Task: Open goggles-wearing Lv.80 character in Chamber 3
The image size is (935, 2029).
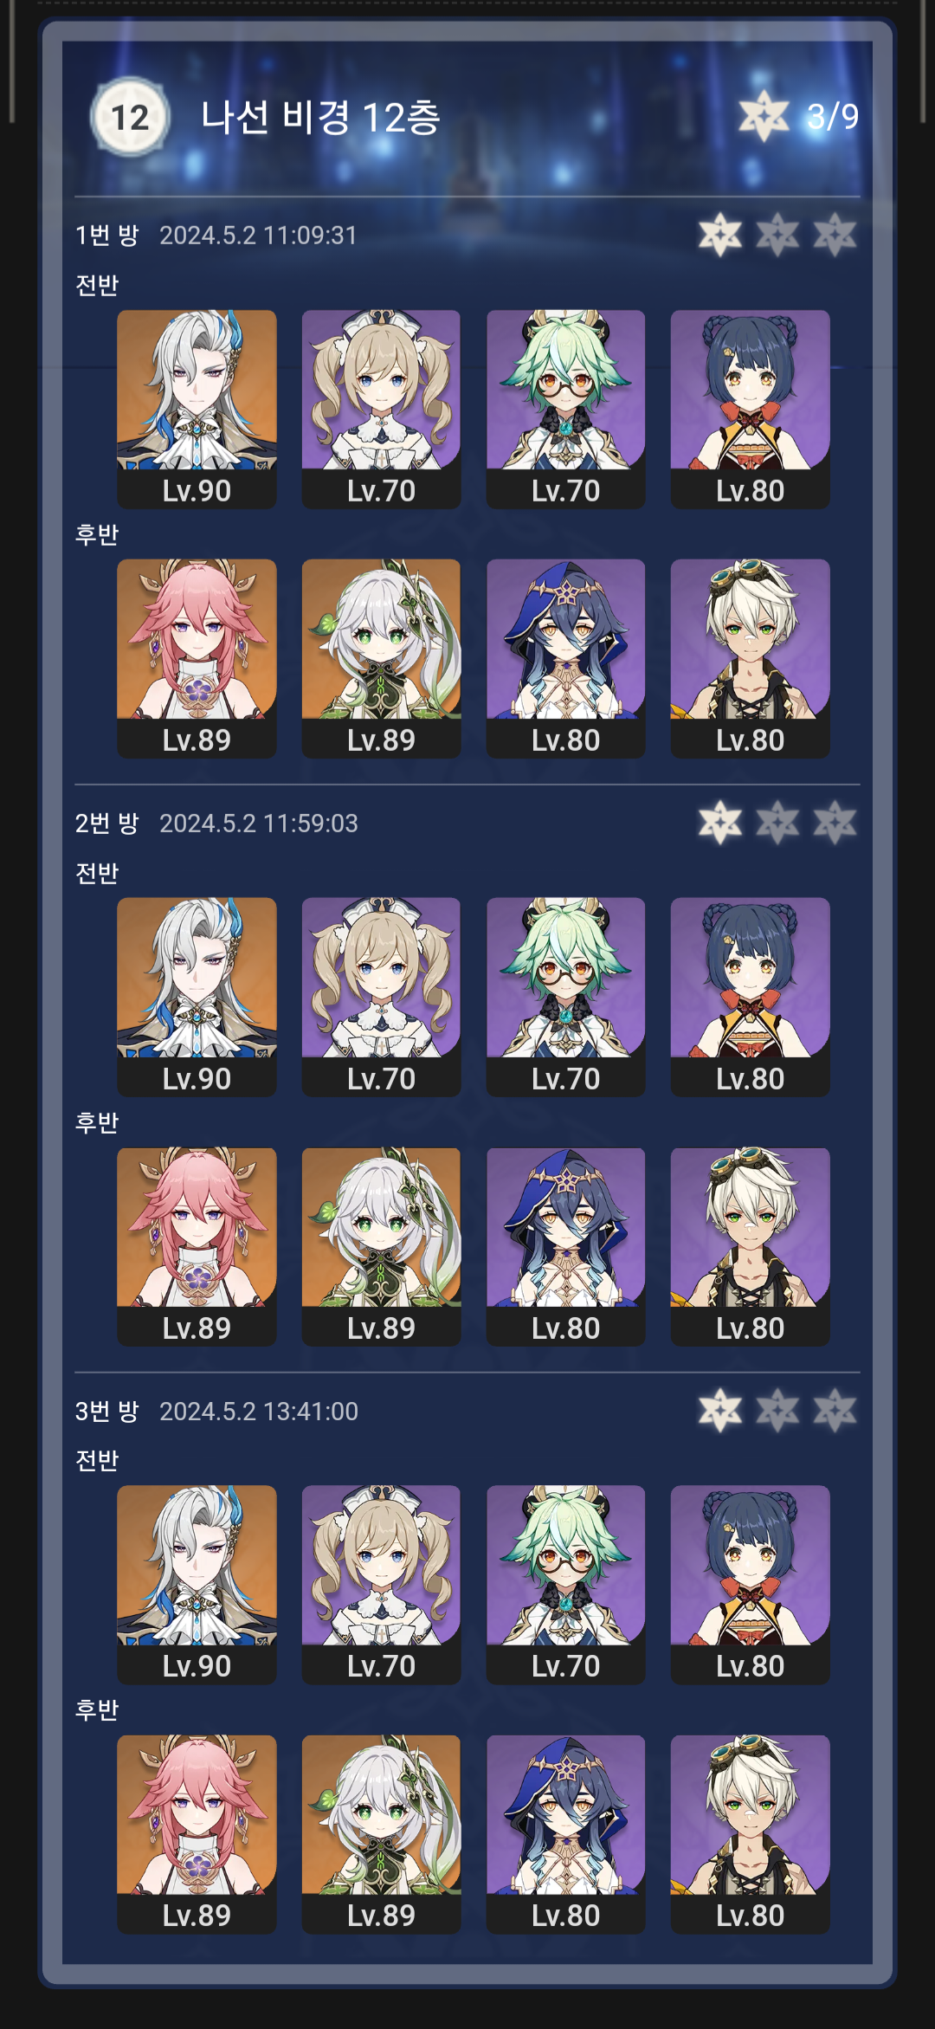Action: 750,1834
